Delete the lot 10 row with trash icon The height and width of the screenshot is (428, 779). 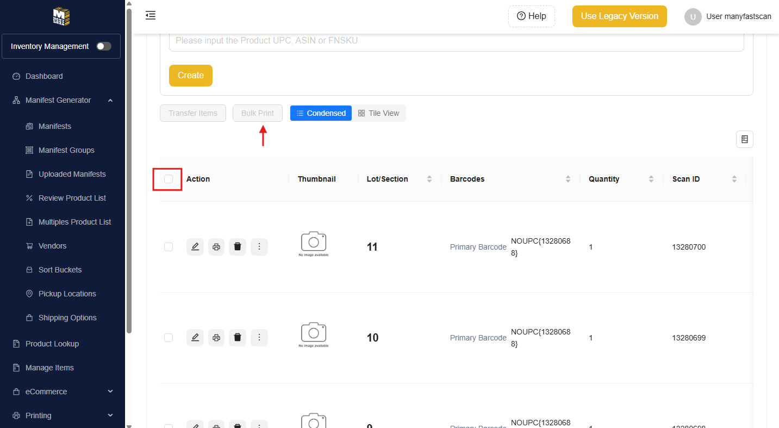coord(238,338)
